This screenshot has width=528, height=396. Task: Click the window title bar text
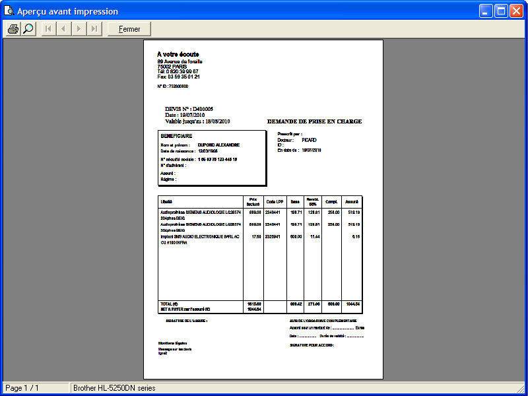(x=67, y=11)
